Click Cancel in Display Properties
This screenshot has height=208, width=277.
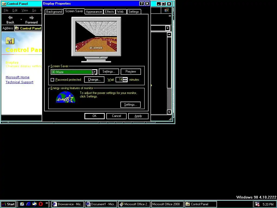pyautogui.click(x=116, y=116)
